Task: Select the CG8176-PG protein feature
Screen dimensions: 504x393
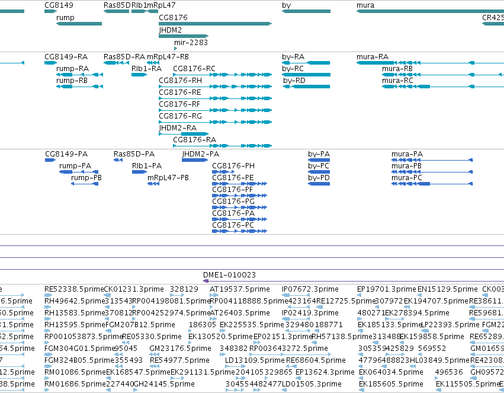Action: [239, 207]
